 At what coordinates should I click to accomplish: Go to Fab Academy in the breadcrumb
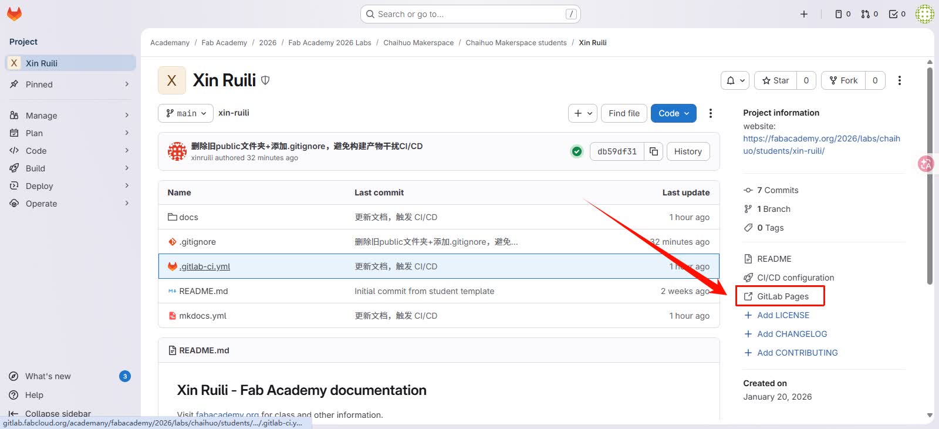pyautogui.click(x=224, y=43)
